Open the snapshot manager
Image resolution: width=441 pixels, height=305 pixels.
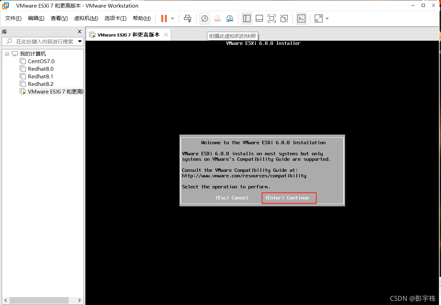229,19
